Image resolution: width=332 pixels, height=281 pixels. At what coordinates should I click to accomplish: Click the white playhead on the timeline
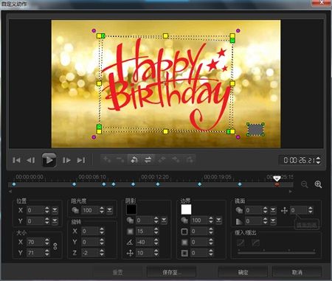(x=277, y=178)
